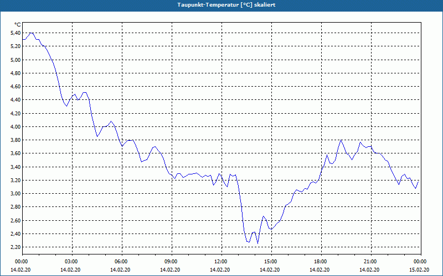Screen dimensions: 443x276
Task: Click the 2,40 y-axis value
Action: click(x=16, y=233)
